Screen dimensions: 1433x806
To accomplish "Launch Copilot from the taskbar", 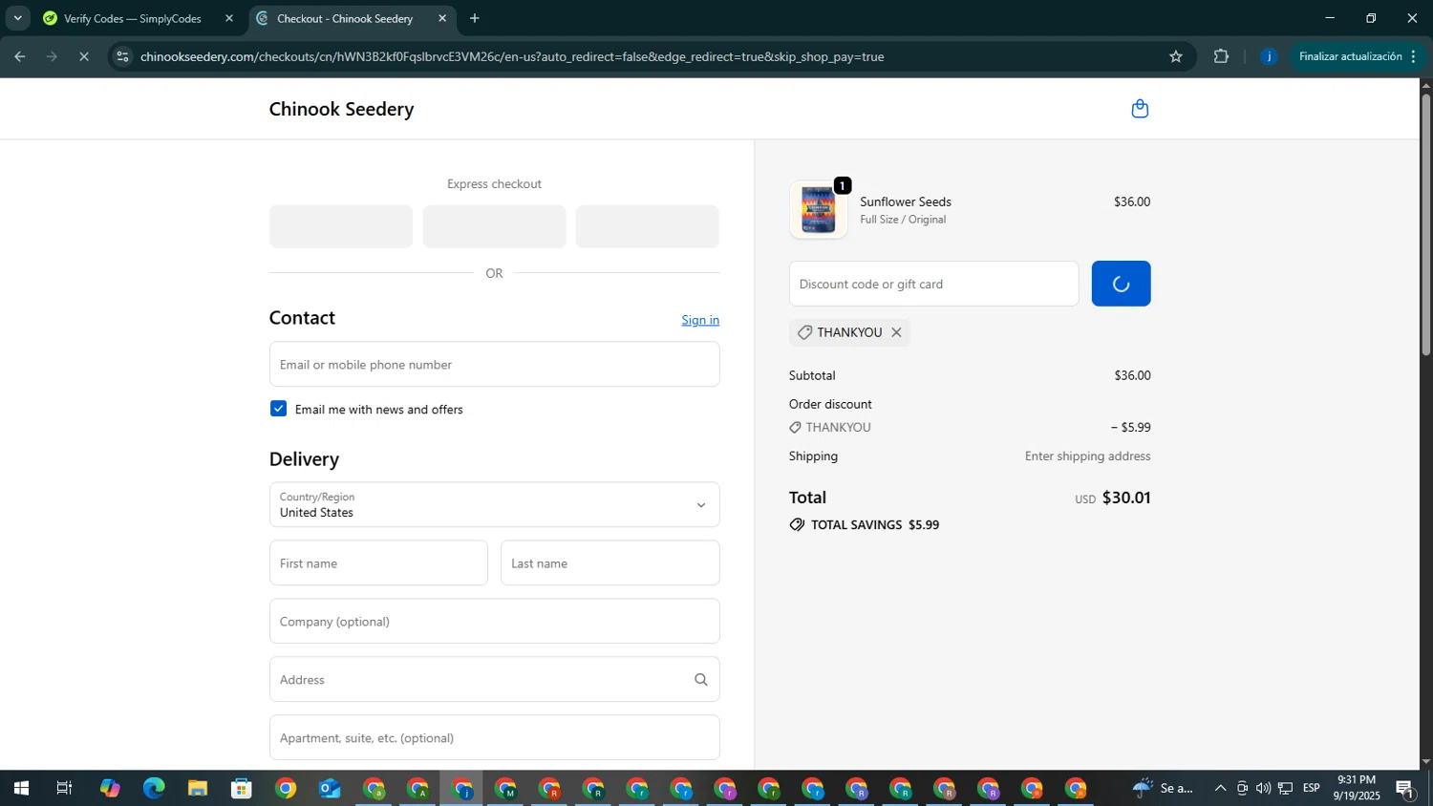I will click(x=110, y=788).
